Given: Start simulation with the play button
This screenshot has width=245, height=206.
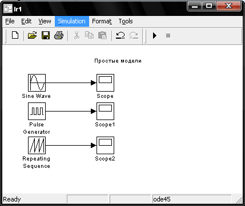Looking at the screenshot, I should (x=155, y=35).
